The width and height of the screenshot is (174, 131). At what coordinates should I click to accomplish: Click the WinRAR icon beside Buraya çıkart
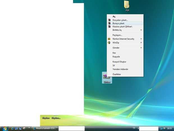109,23
